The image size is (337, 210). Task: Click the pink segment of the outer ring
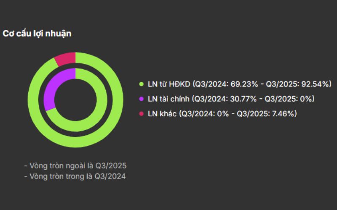point(66,59)
